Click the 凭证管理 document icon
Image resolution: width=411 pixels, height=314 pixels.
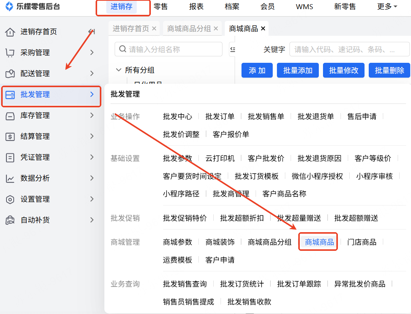pyautogui.click(x=10, y=158)
